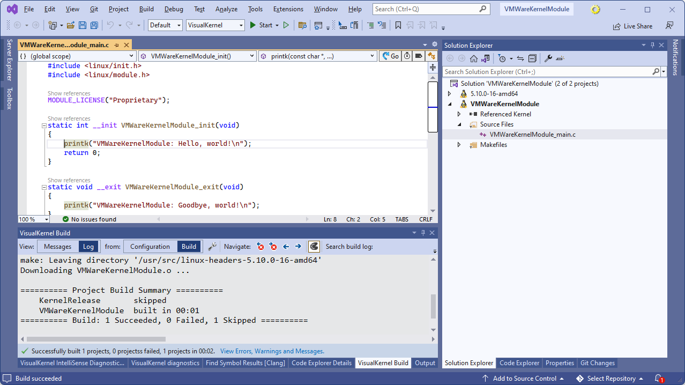Select VMWareKernelModule_main.c in Solution Explorer
The width and height of the screenshot is (685, 385).
(532, 135)
